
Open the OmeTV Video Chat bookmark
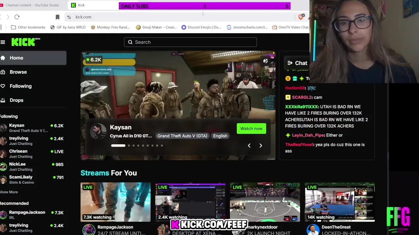click(x=291, y=27)
